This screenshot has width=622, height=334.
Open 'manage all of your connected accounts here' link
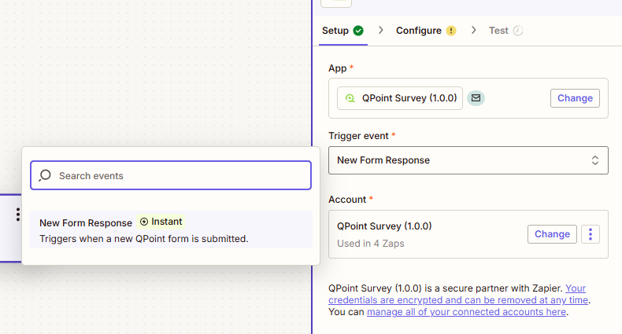[466, 312]
